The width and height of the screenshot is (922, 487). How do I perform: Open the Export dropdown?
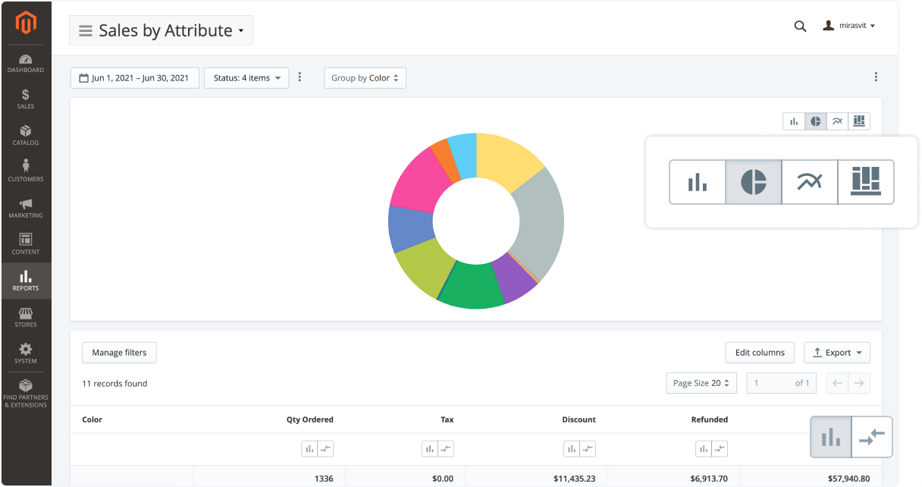tap(837, 353)
